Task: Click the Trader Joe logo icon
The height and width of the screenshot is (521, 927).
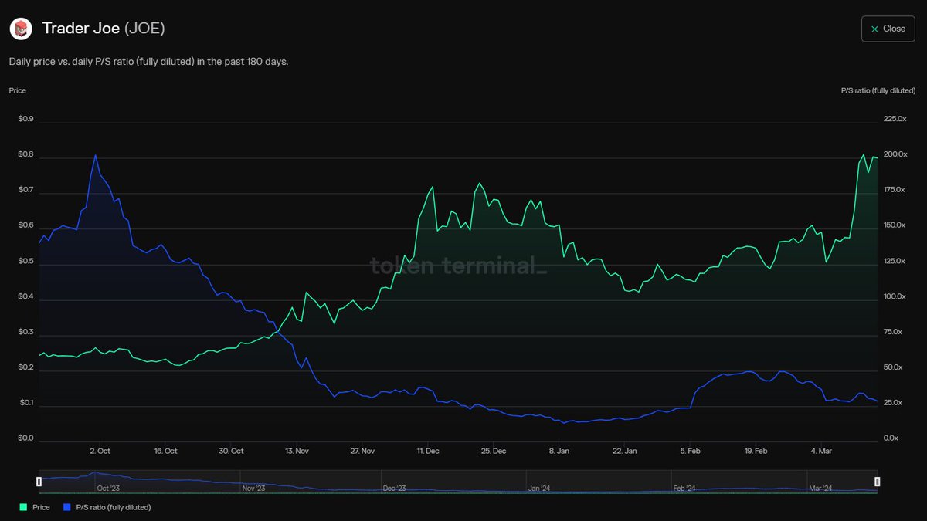Action: click(19, 29)
